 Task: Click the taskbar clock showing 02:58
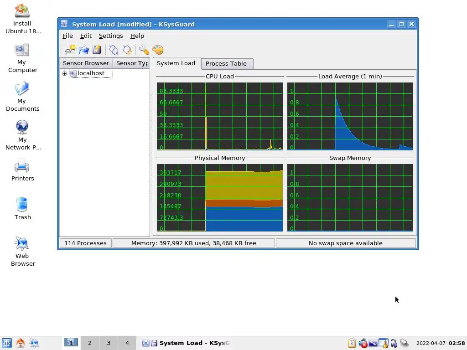[440, 343]
